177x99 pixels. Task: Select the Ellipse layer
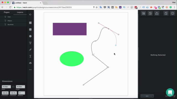coord(14,21)
